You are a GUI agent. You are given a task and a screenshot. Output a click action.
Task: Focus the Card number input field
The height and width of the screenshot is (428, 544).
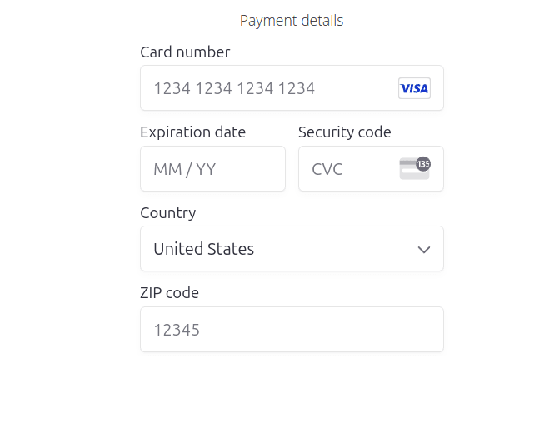tap(267, 88)
